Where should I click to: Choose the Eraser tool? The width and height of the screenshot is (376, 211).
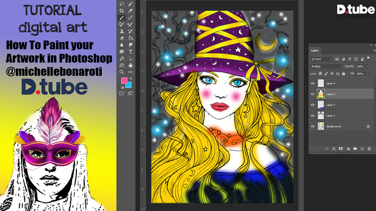[x=122, y=38]
